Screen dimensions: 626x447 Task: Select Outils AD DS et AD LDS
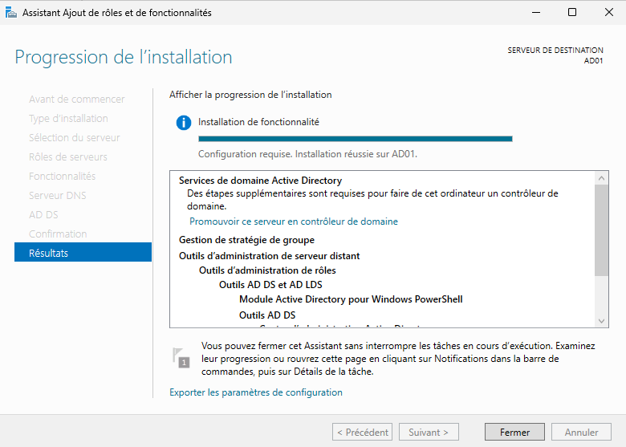(270, 285)
